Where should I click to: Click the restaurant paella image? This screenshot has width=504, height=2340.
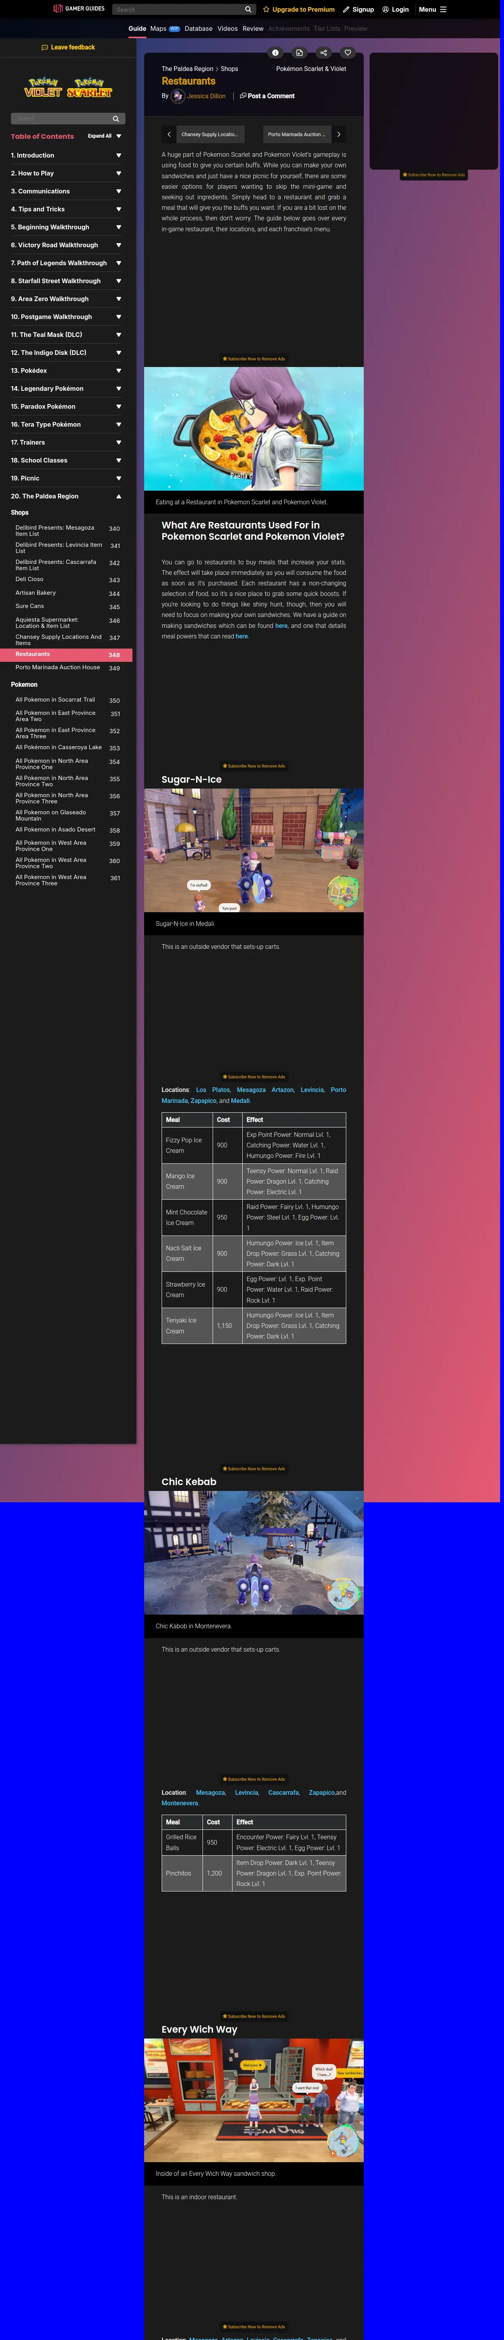click(254, 428)
